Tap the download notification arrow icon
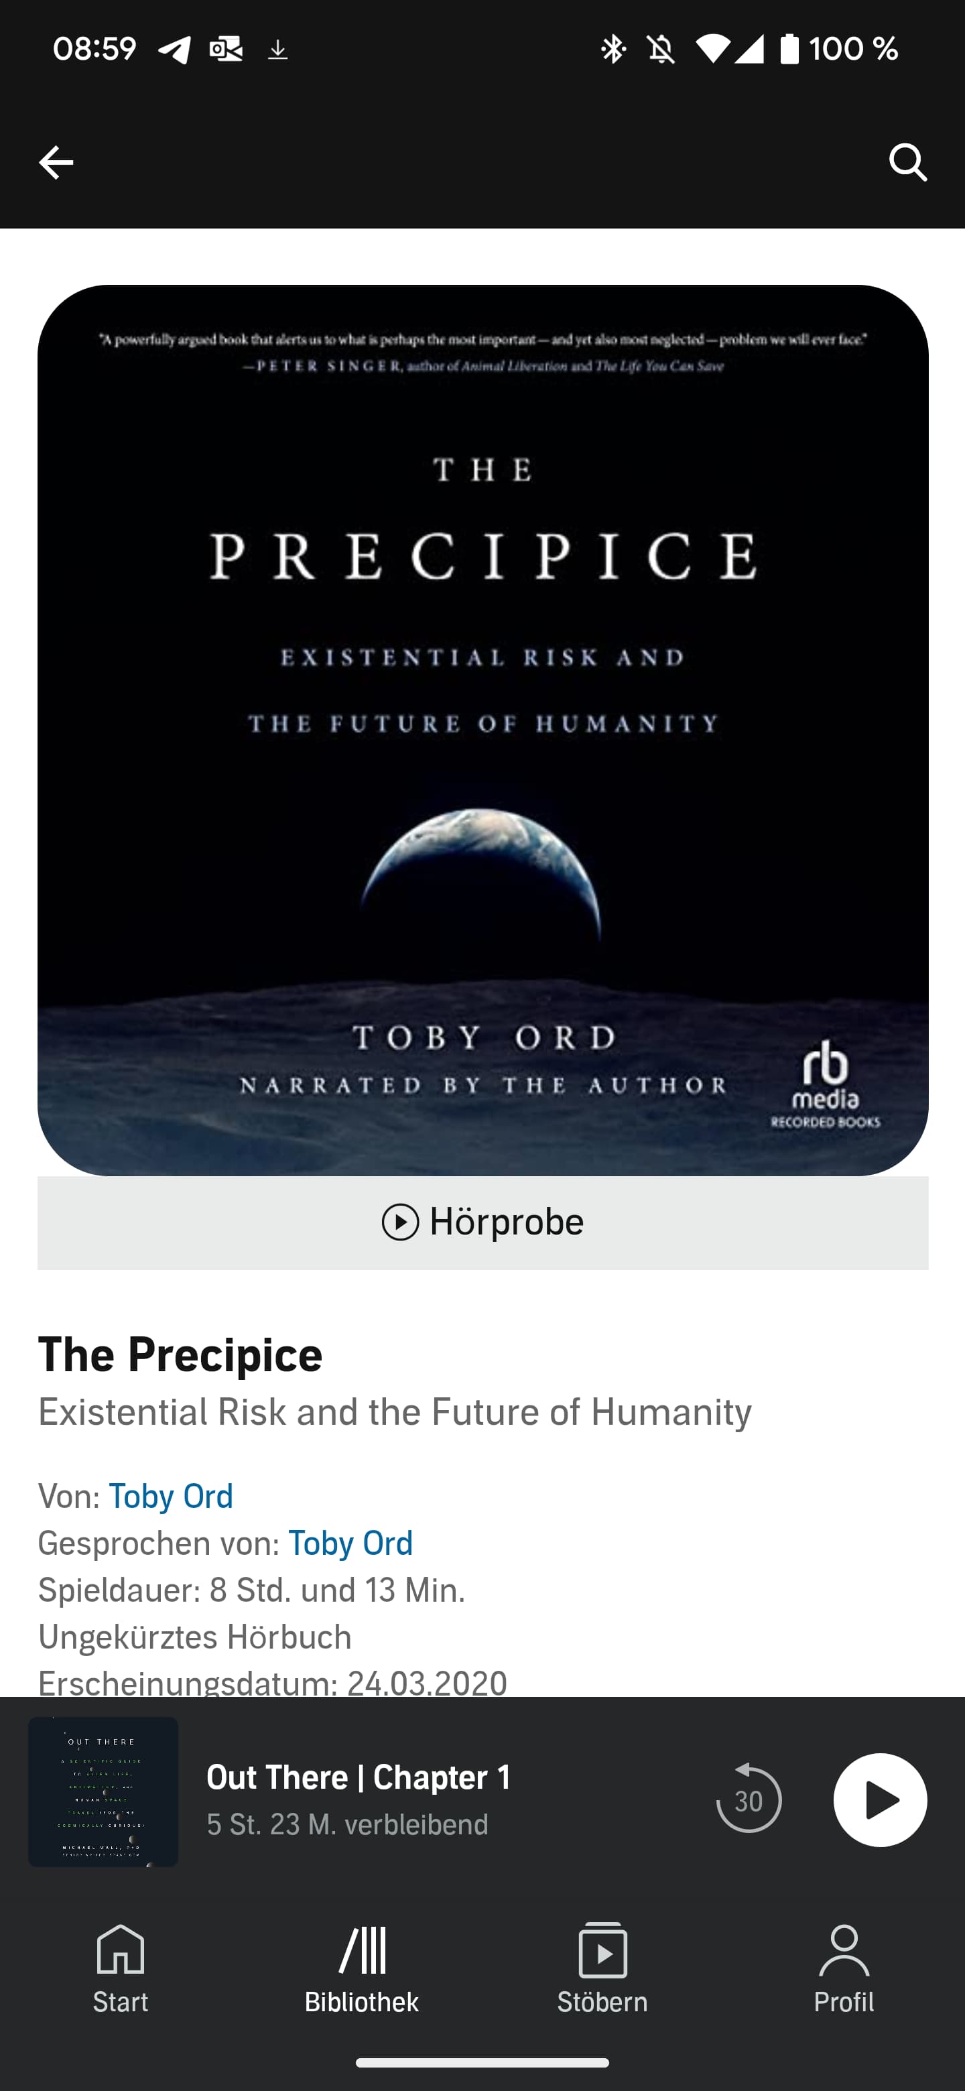Viewport: 965px width, 2091px height. (277, 50)
